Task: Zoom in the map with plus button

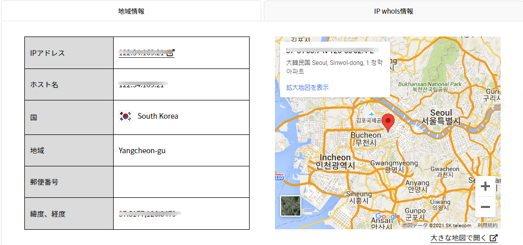Action: click(485, 186)
